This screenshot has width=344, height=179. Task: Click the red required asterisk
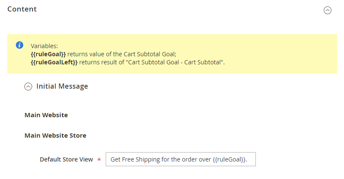click(99, 160)
